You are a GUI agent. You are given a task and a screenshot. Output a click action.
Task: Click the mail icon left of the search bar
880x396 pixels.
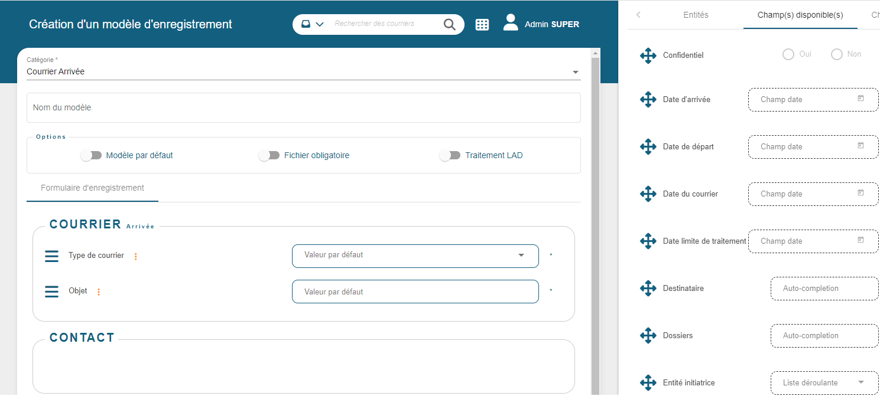click(x=305, y=24)
